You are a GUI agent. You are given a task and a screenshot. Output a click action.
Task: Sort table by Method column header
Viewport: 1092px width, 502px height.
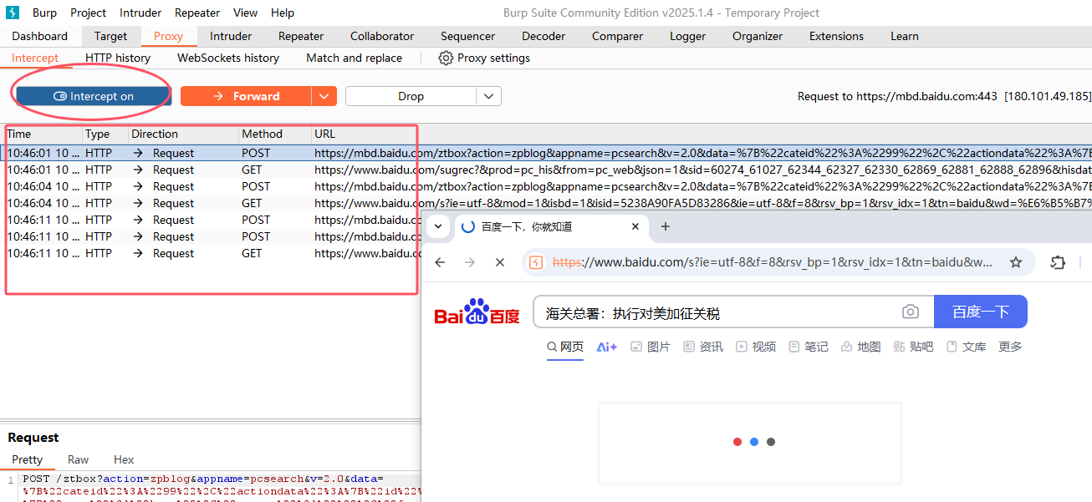click(x=275, y=134)
